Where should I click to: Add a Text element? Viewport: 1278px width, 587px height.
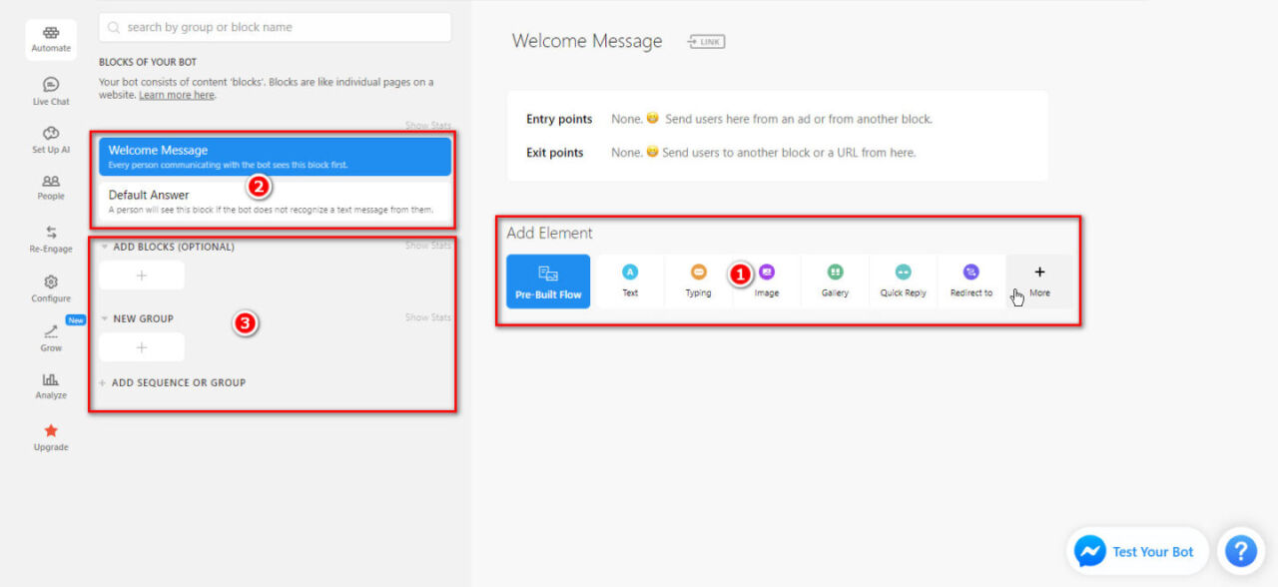[x=630, y=282]
